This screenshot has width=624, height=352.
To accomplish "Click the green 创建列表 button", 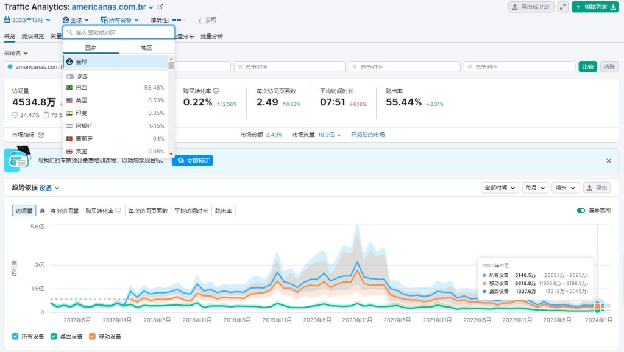I will (x=591, y=7).
